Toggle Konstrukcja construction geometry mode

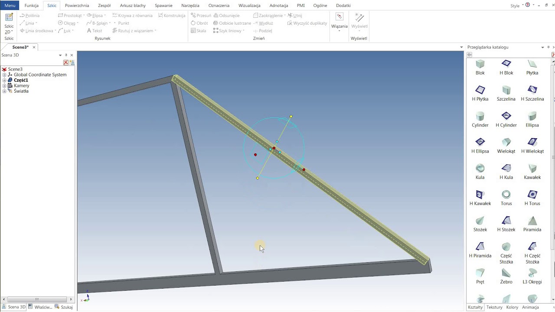point(172,16)
